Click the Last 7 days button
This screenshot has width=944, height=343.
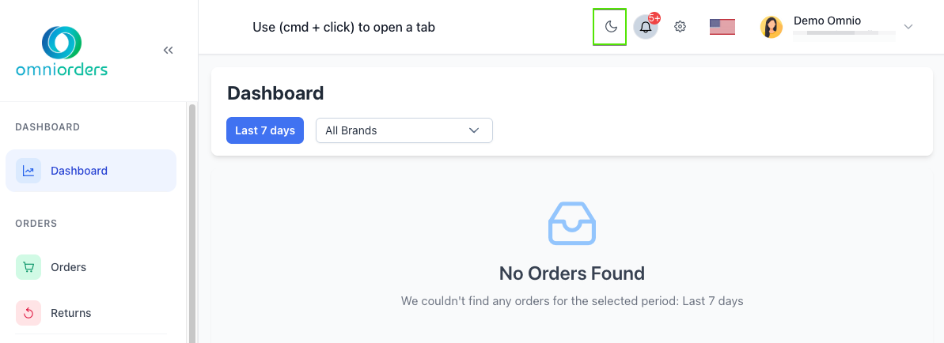265,130
